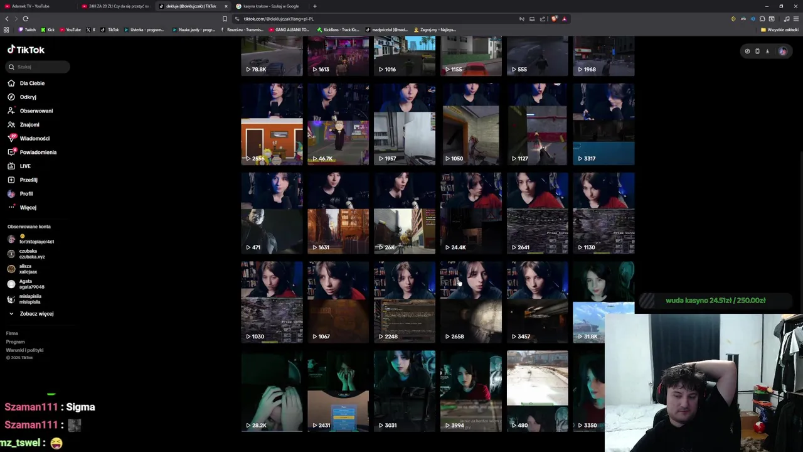
Task: Open Zagraj.my bookmark
Action: (x=435, y=30)
